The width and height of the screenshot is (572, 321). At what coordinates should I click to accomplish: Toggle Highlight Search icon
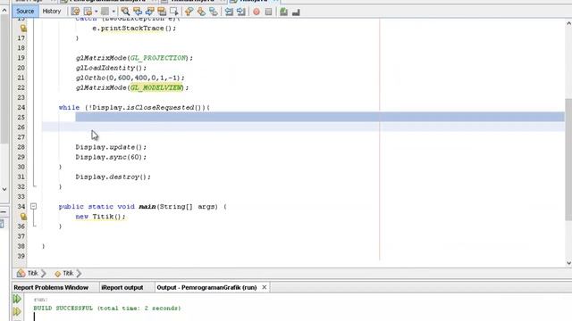click(162, 12)
